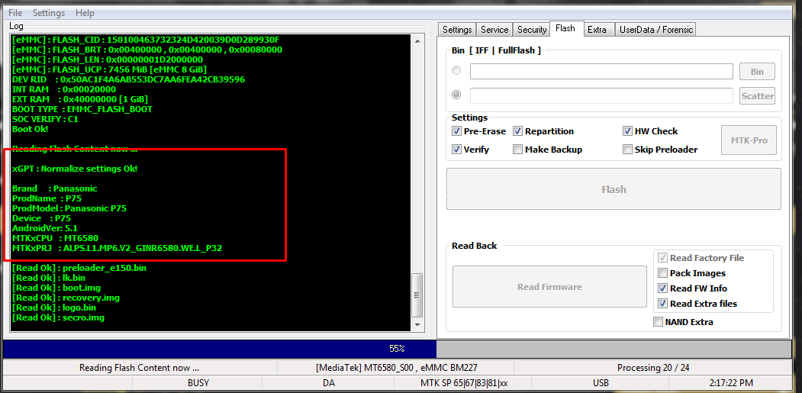The height and width of the screenshot is (393, 802).
Task: Click the MTKxPRJ ALPS.L1.MP6 log line
Action: [x=117, y=248]
